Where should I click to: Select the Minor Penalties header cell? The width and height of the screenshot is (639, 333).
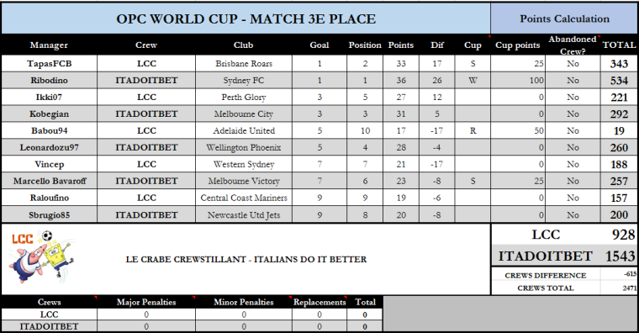[244, 302]
